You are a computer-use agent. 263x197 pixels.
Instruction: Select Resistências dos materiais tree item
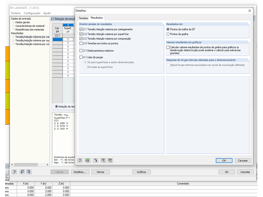(x=30, y=30)
